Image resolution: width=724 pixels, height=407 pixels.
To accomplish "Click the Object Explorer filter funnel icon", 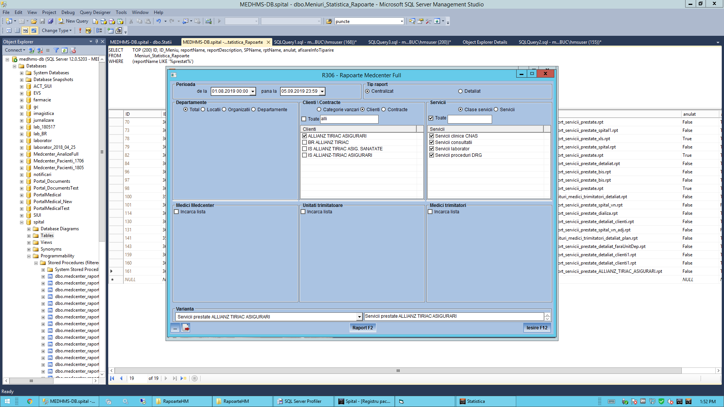I will coord(56,50).
